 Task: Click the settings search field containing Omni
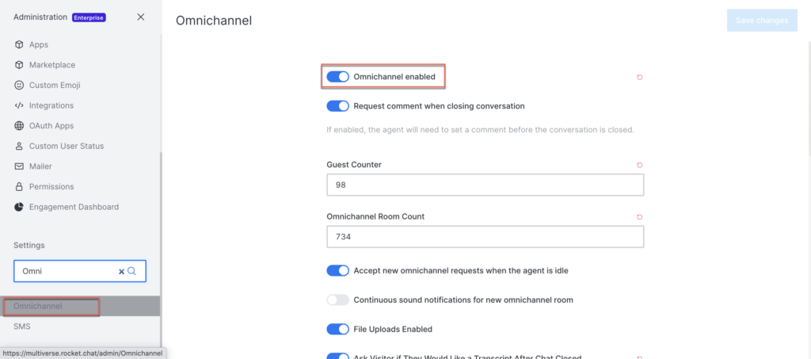tap(80, 271)
